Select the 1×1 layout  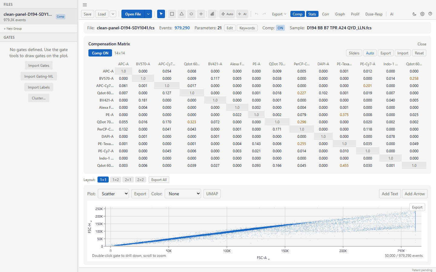click(103, 180)
